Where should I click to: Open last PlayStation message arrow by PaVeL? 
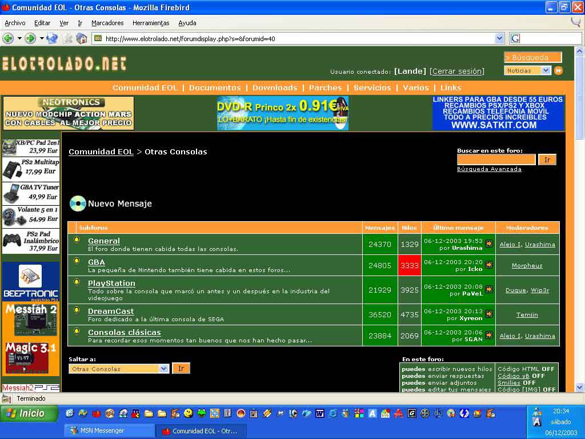click(x=489, y=289)
